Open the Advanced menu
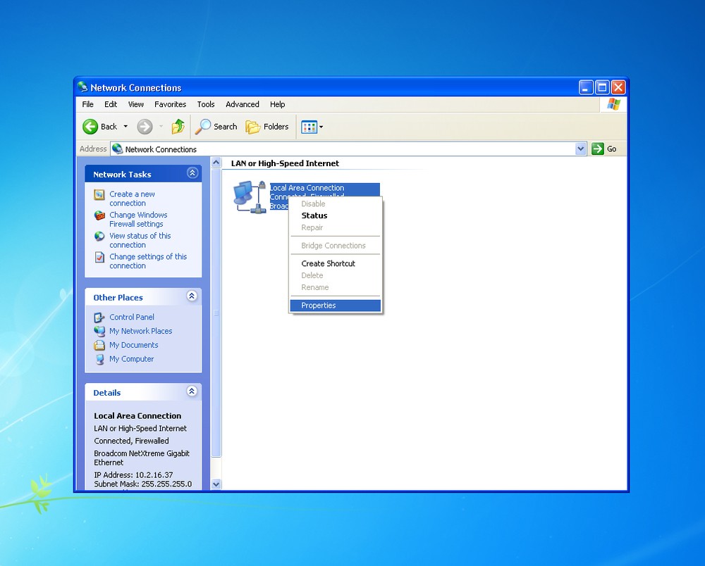This screenshot has width=705, height=566. click(x=242, y=104)
